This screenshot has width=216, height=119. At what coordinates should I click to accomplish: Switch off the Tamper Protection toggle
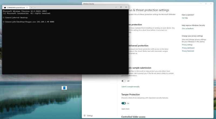click(x=124, y=103)
